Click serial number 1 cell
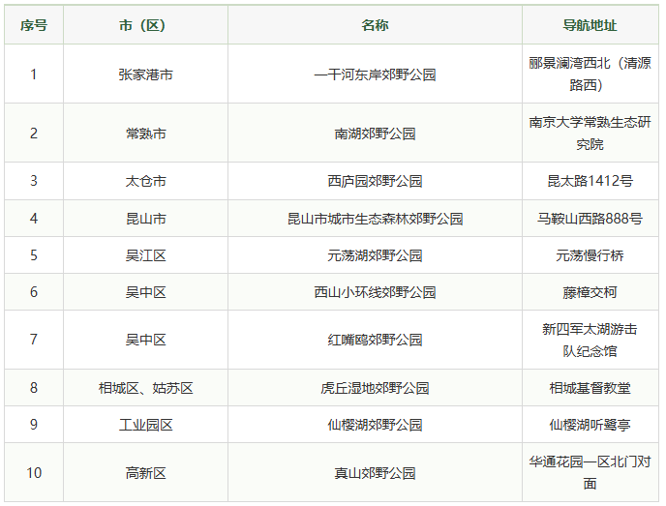This screenshot has width=666, height=506. coord(34,74)
